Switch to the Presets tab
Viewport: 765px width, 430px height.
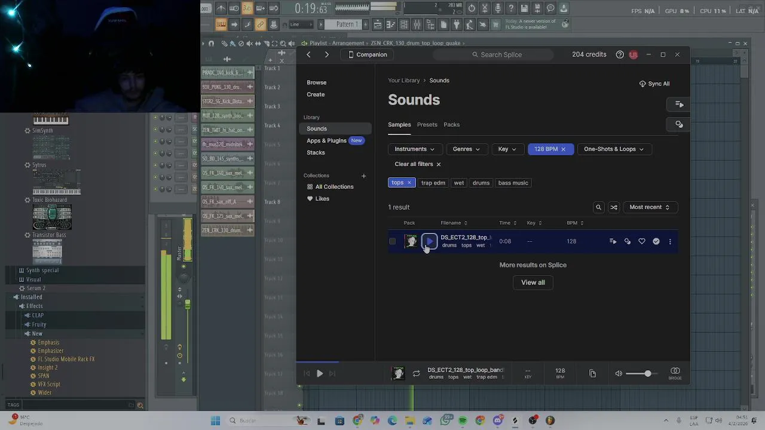tap(427, 125)
